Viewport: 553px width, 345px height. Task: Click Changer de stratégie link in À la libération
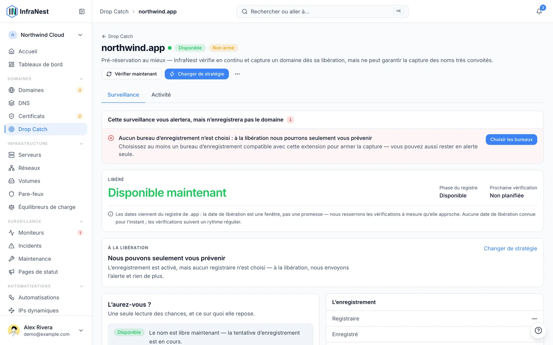pos(510,249)
